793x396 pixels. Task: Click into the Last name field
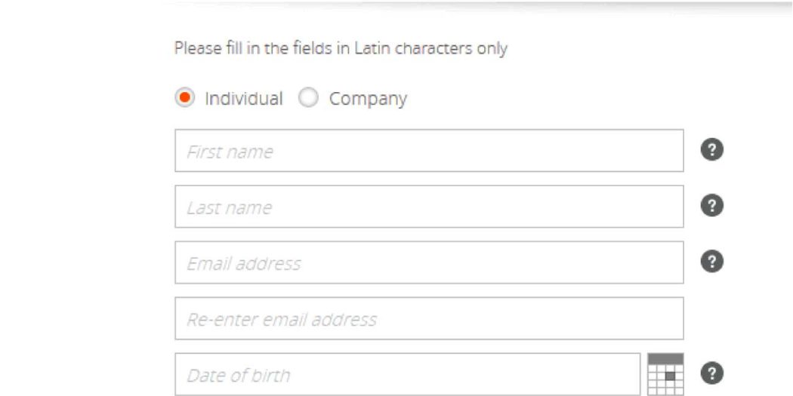pyautogui.click(x=430, y=207)
